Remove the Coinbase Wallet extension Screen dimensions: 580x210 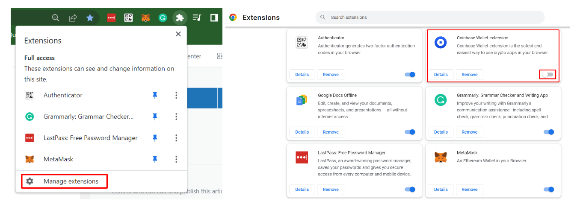point(470,74)
